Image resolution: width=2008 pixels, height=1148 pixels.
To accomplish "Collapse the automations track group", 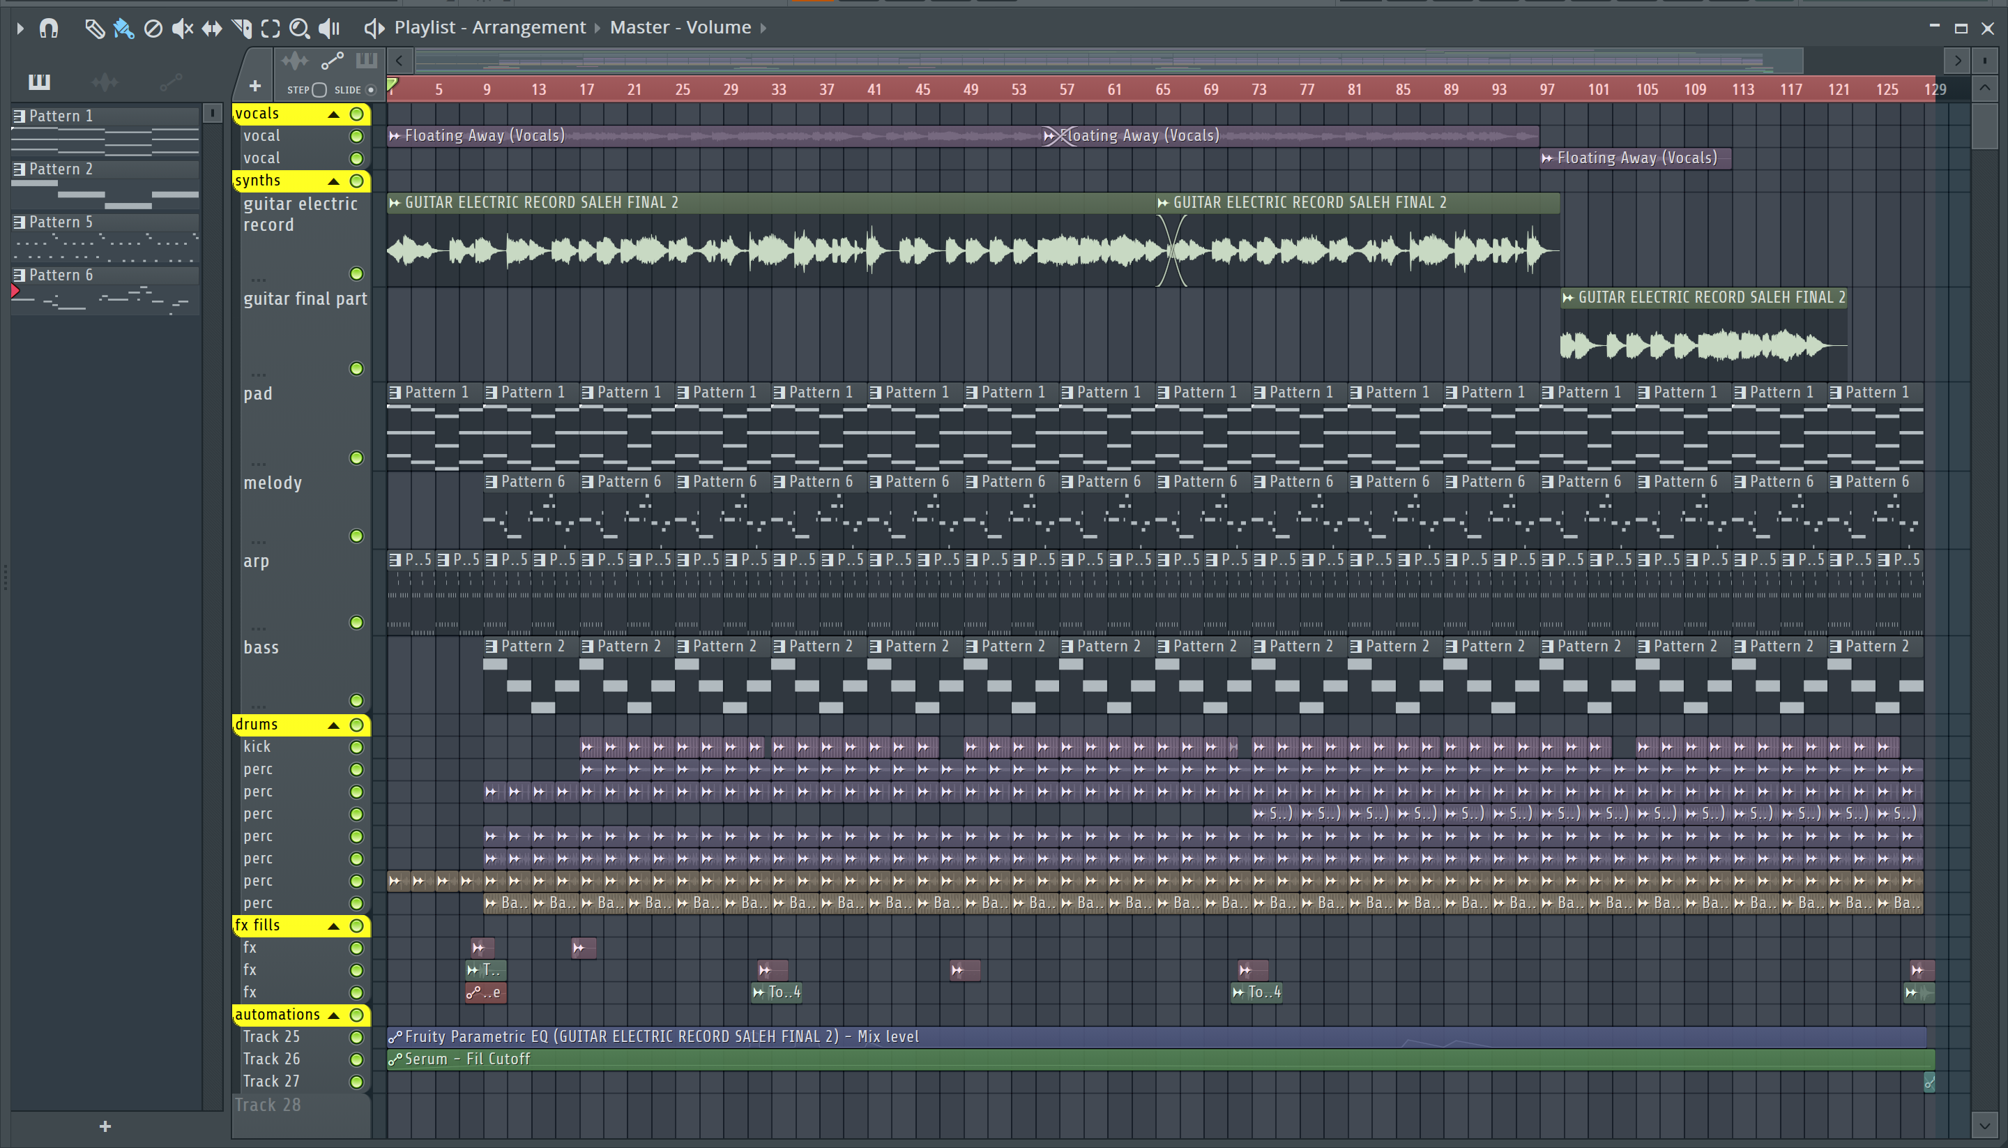I will point(333,1015).
